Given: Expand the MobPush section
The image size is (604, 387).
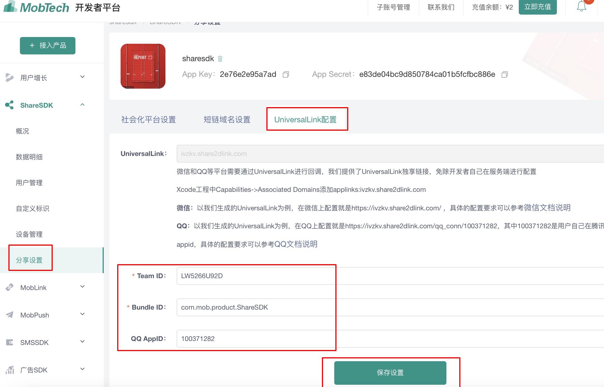Looking at the screenshot, I should point(82,314).
